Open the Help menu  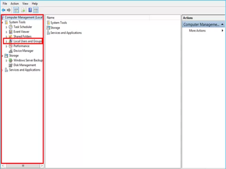[x=35, y=4]
